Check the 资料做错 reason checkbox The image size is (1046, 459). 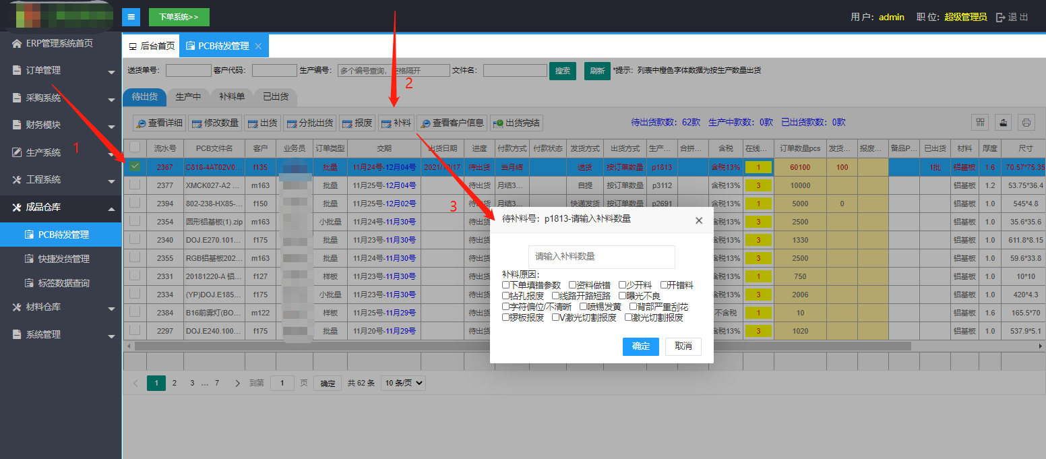tap(573, 285)
